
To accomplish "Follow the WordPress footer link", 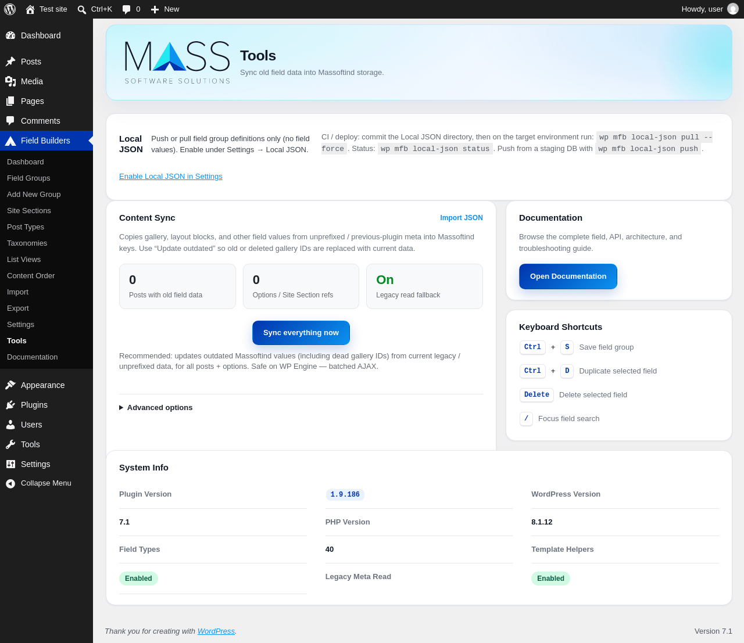I will click(216, 631).
